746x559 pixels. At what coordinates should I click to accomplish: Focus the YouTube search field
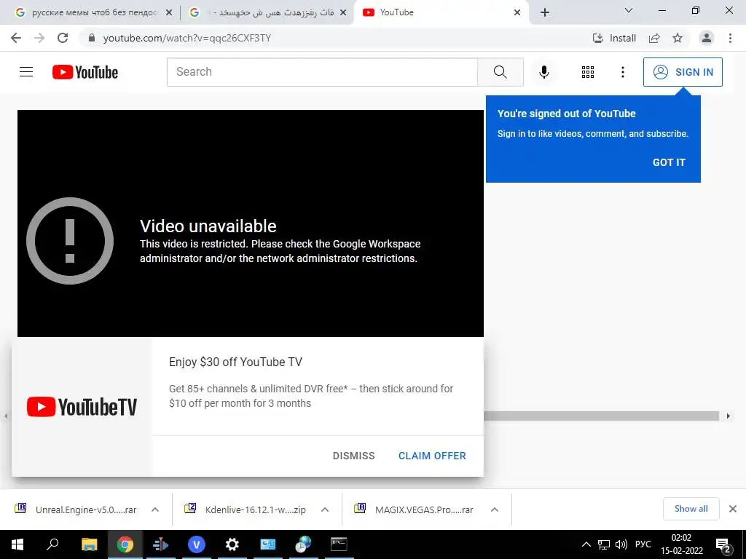(x=322, y=72)
